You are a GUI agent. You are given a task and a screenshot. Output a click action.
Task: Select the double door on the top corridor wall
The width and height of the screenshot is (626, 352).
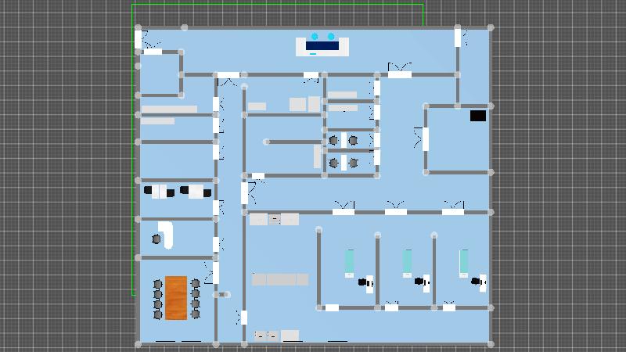[400, 74]
